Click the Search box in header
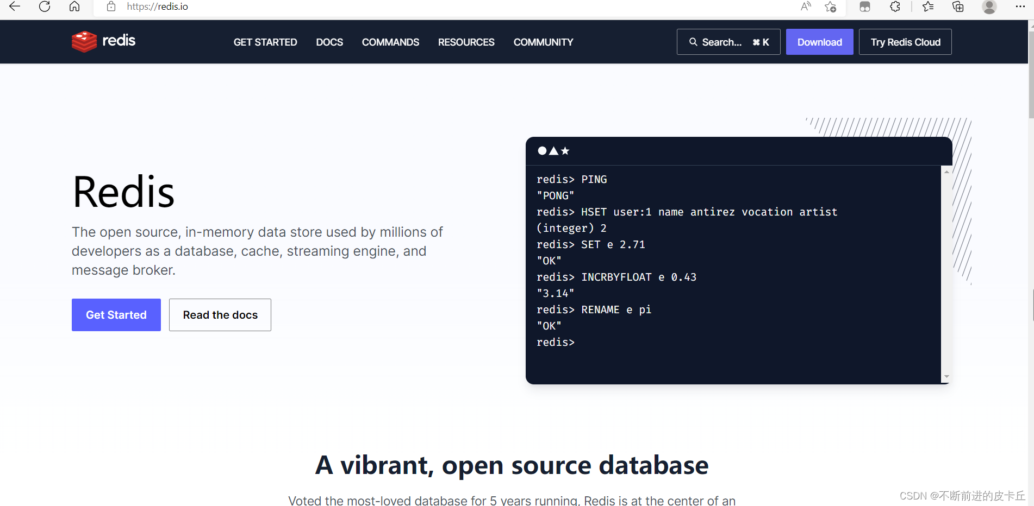This screenshot has width=1034, height=506. point(728,42)
